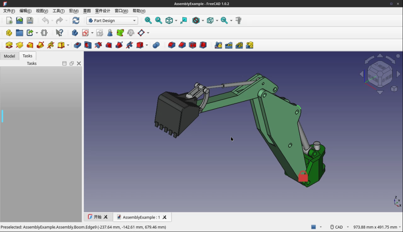Viewport: 403px width, 232px height.
Task: Open the draw style dropdown arrow
Action: click(203, 21)
